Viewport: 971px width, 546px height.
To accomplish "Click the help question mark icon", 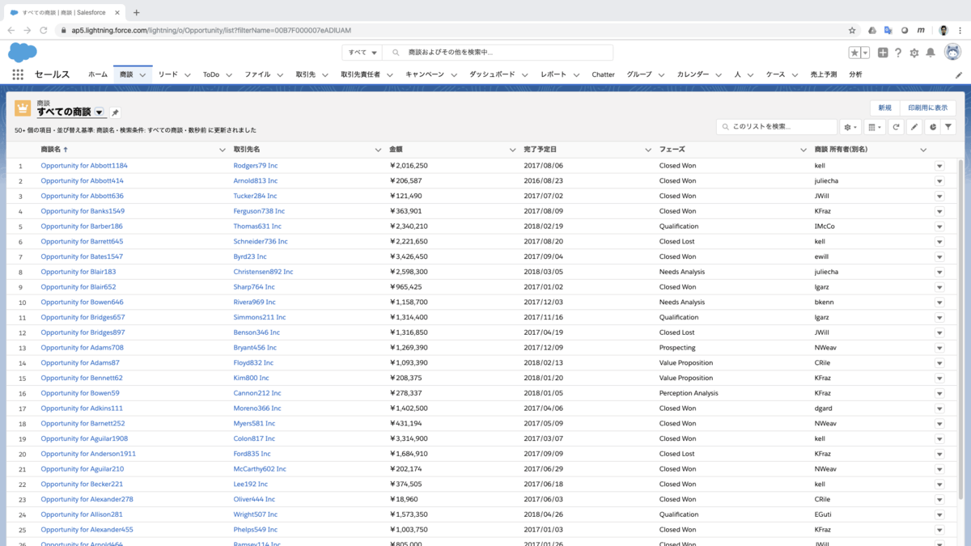I will click(x=898, y=53).
